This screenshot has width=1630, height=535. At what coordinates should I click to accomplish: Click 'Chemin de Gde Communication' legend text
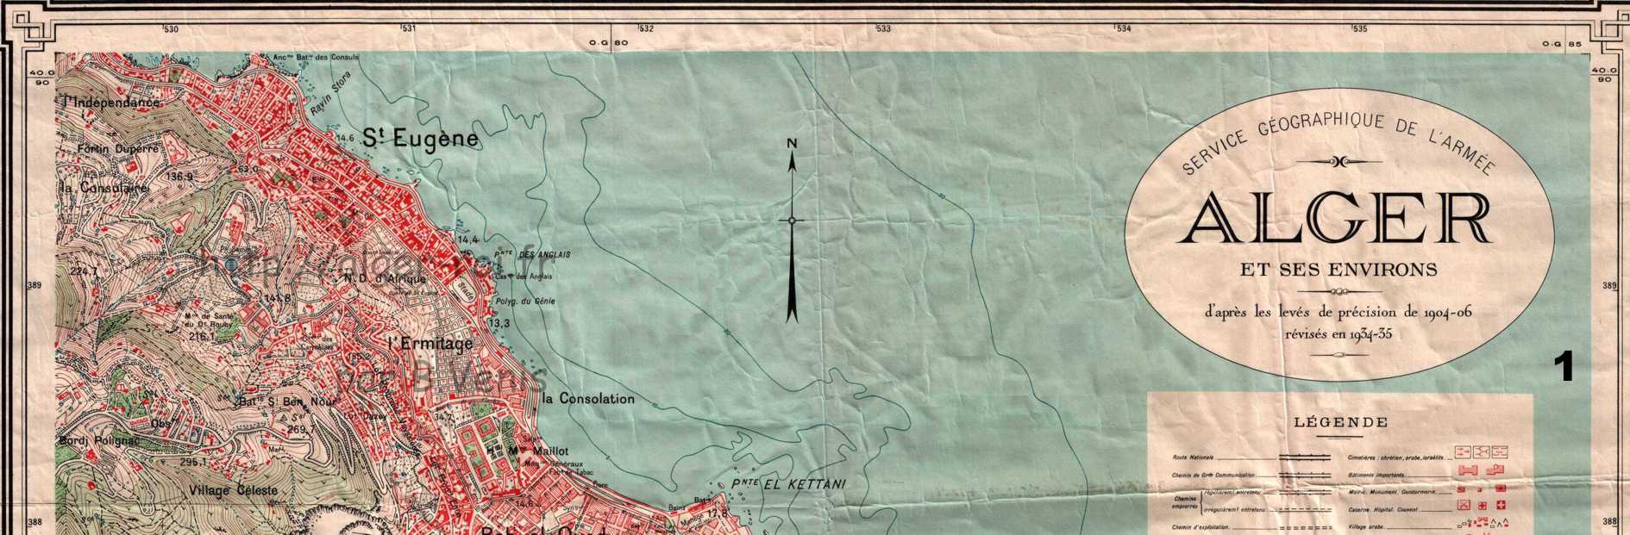pos(1213,475)
